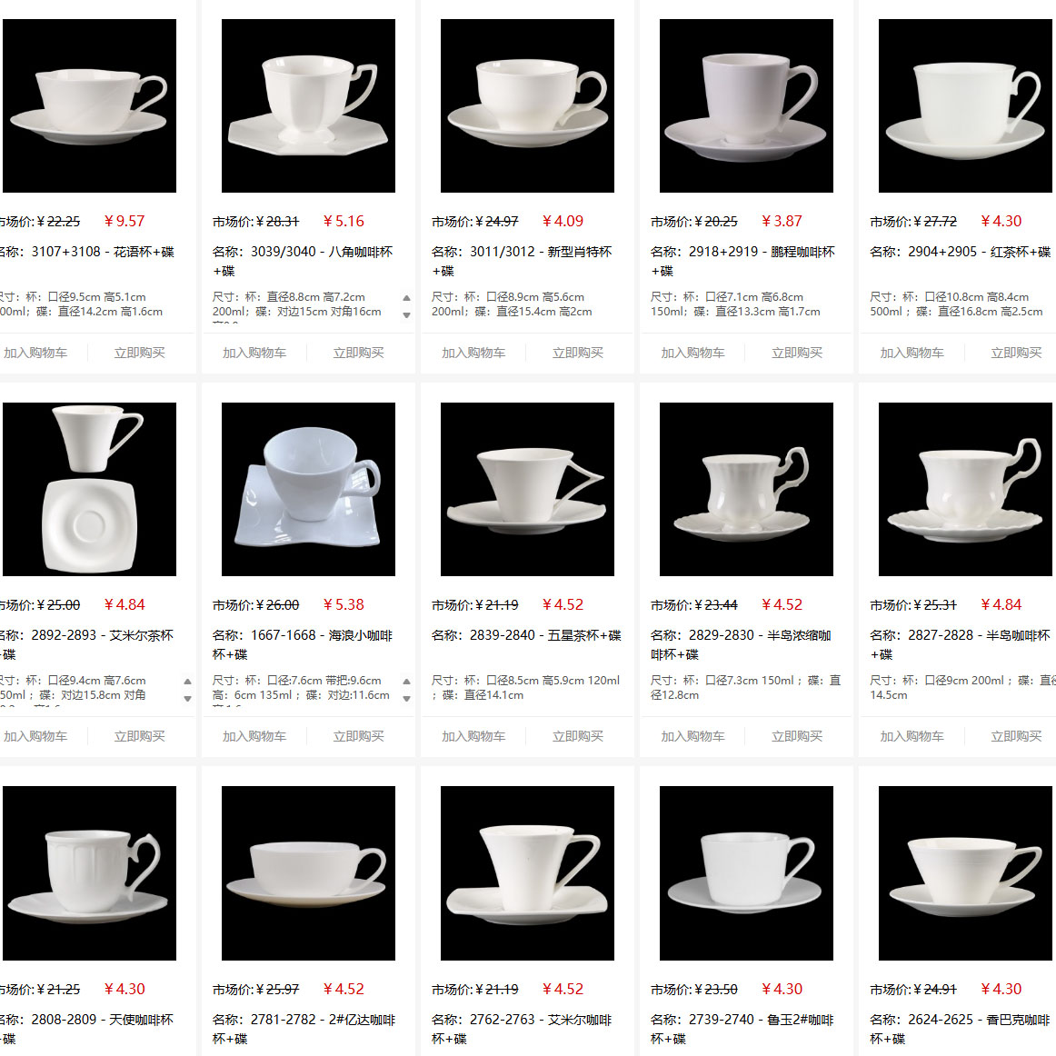This screenshot has width=1056, height=1056.
Task: Open the 八角咖啡杯 octagonal cup product image
Action: click(x=308, y=105)
